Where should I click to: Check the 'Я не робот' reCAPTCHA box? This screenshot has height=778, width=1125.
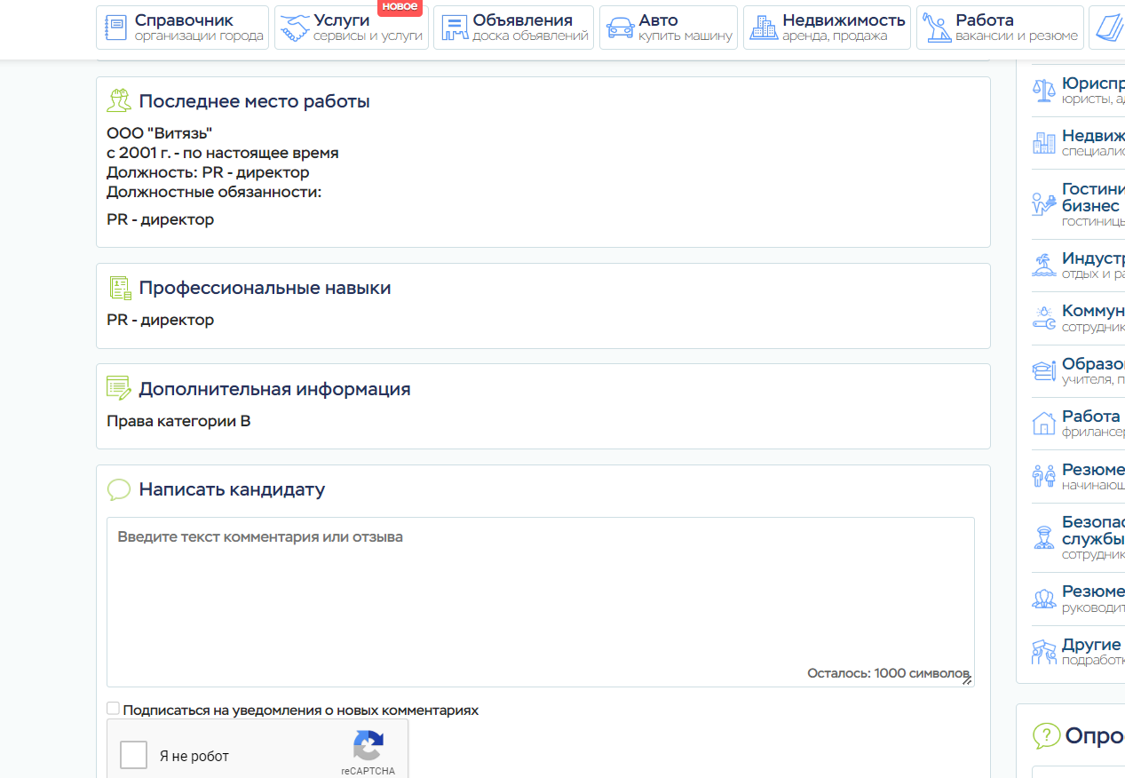pos(134,755)
